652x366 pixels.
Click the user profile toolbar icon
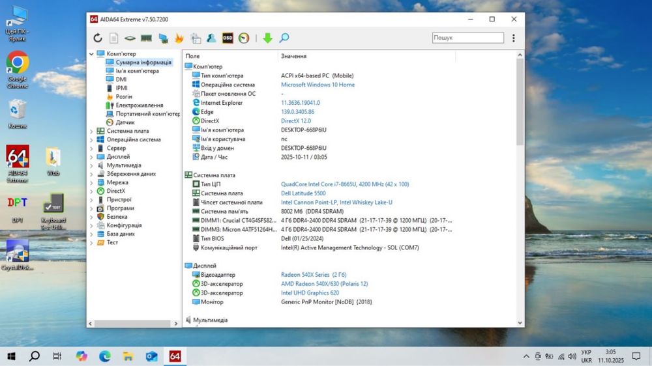(211, 38)
